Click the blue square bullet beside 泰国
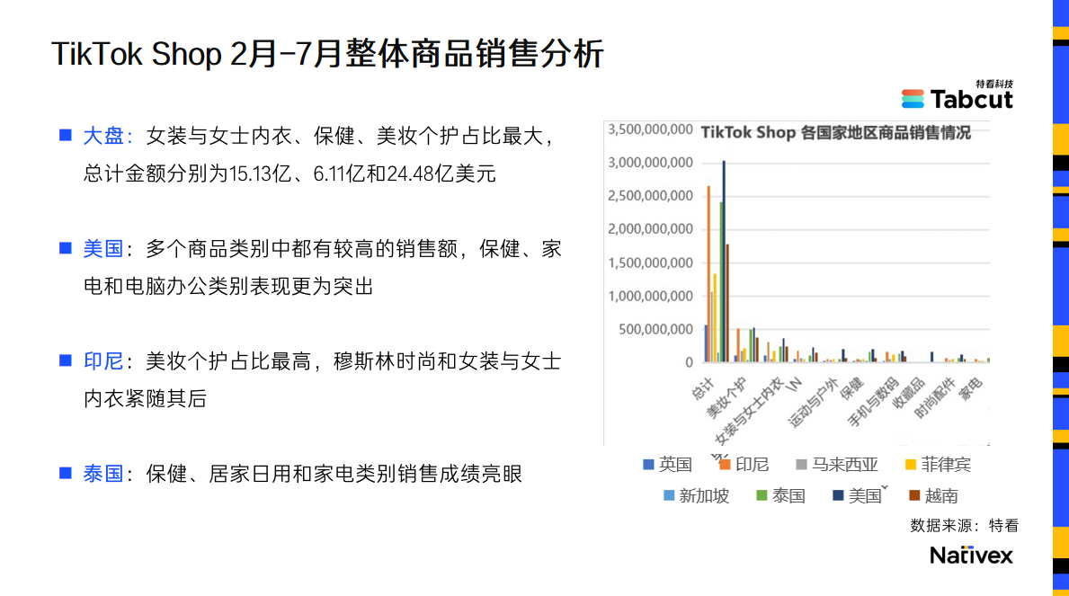Viewport: 1069px width, 596px height. pos(66,473)
